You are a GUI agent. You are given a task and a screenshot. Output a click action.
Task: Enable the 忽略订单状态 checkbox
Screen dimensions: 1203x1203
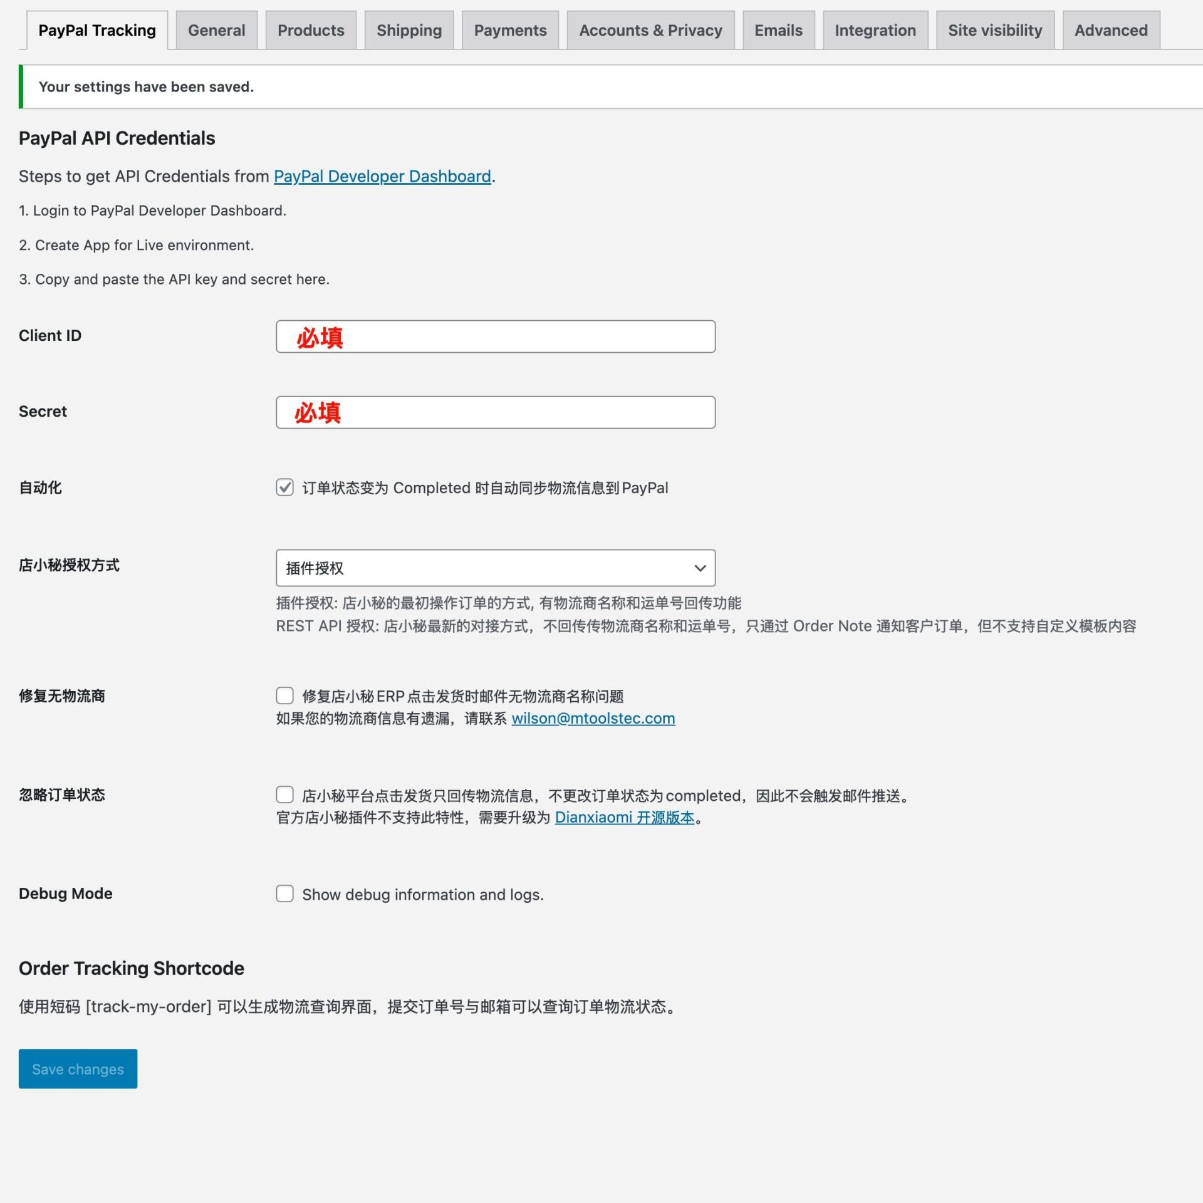coord(284,794)
